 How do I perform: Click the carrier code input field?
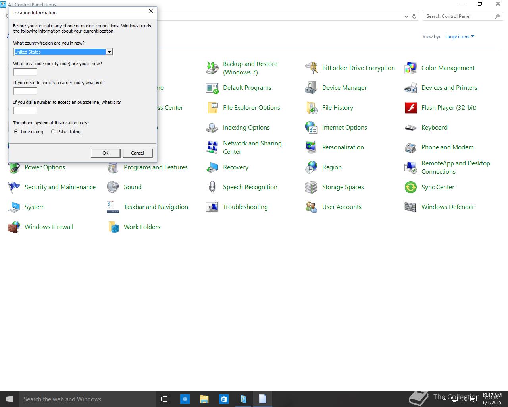pyautogui.click(x=25, y=91)
